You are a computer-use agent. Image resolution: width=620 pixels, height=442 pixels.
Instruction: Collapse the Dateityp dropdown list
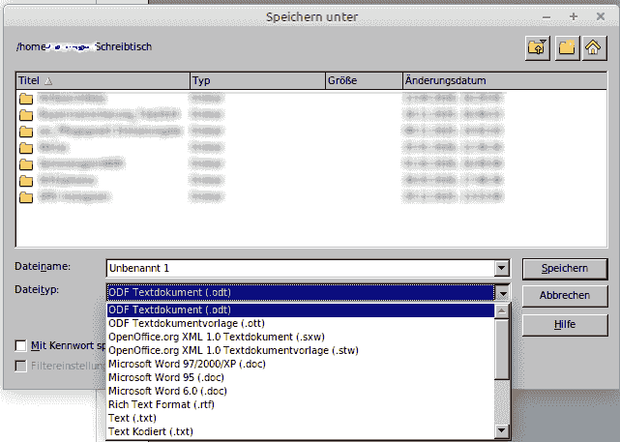(501, 292)
